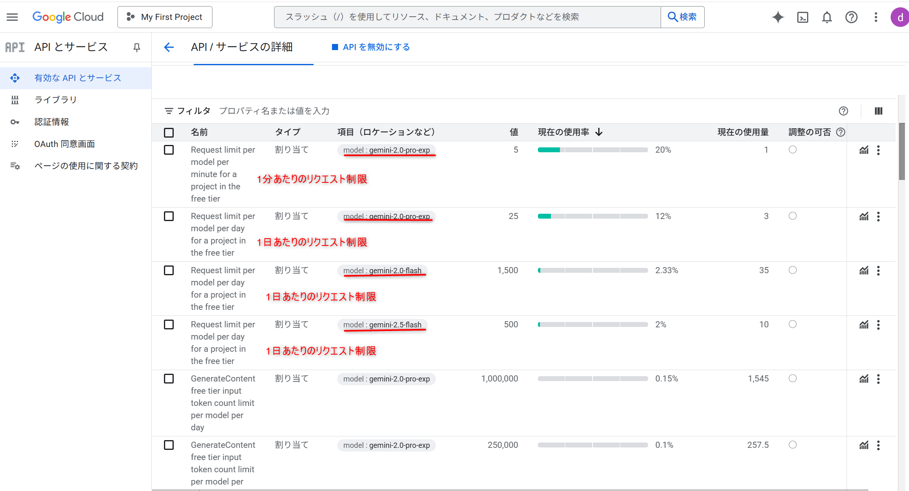
Task: Open more actions for gemini-2.5-flash row
Action: (x=878, y=324)
